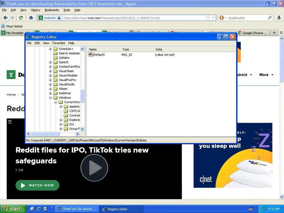Expand the VisualFoxPro registry key
The image size is (284, 213).
[x=50, y=80]
